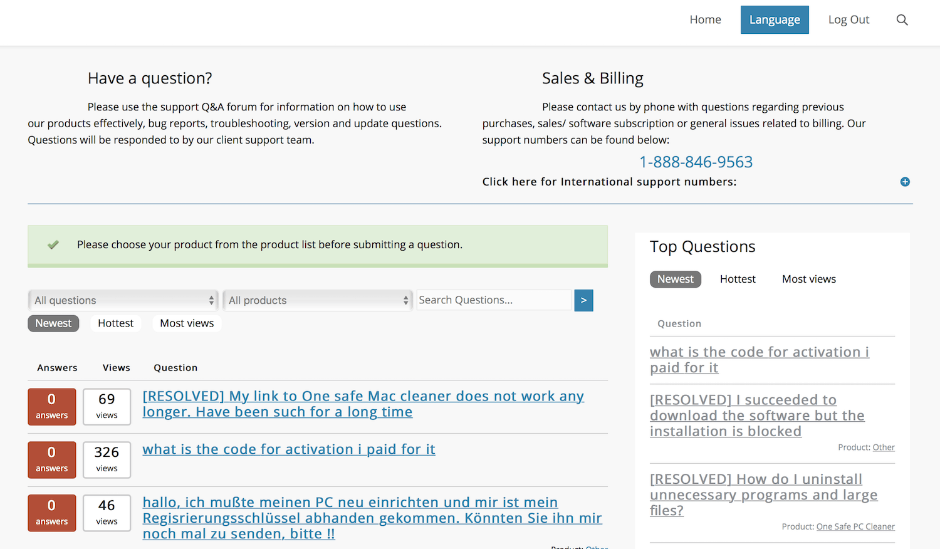Screen dimensions: 940x549
Task: Open the All products dropdown
Action: tap(318, 300)
